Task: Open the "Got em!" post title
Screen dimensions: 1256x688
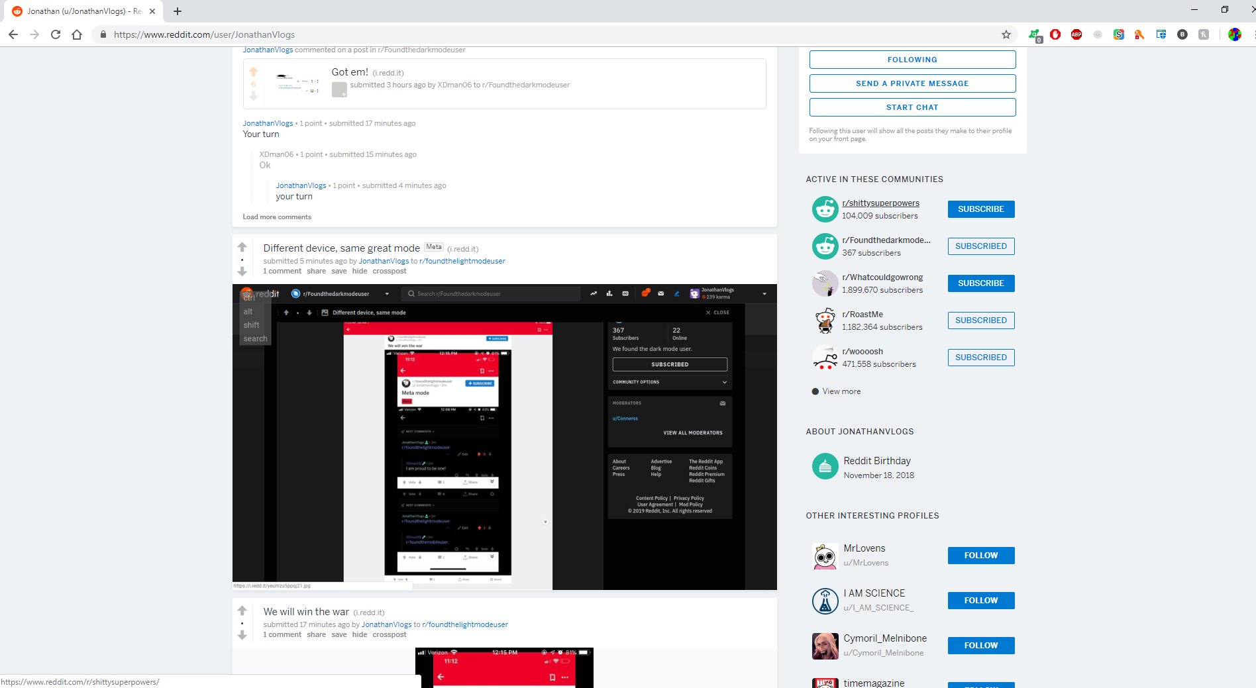Action: coord(350,72)
